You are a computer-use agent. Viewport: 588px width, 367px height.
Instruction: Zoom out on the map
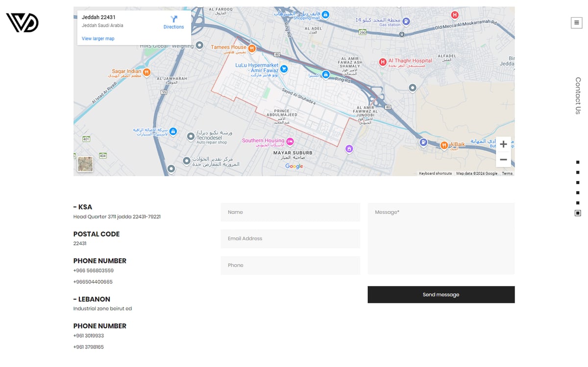point(503,160)
